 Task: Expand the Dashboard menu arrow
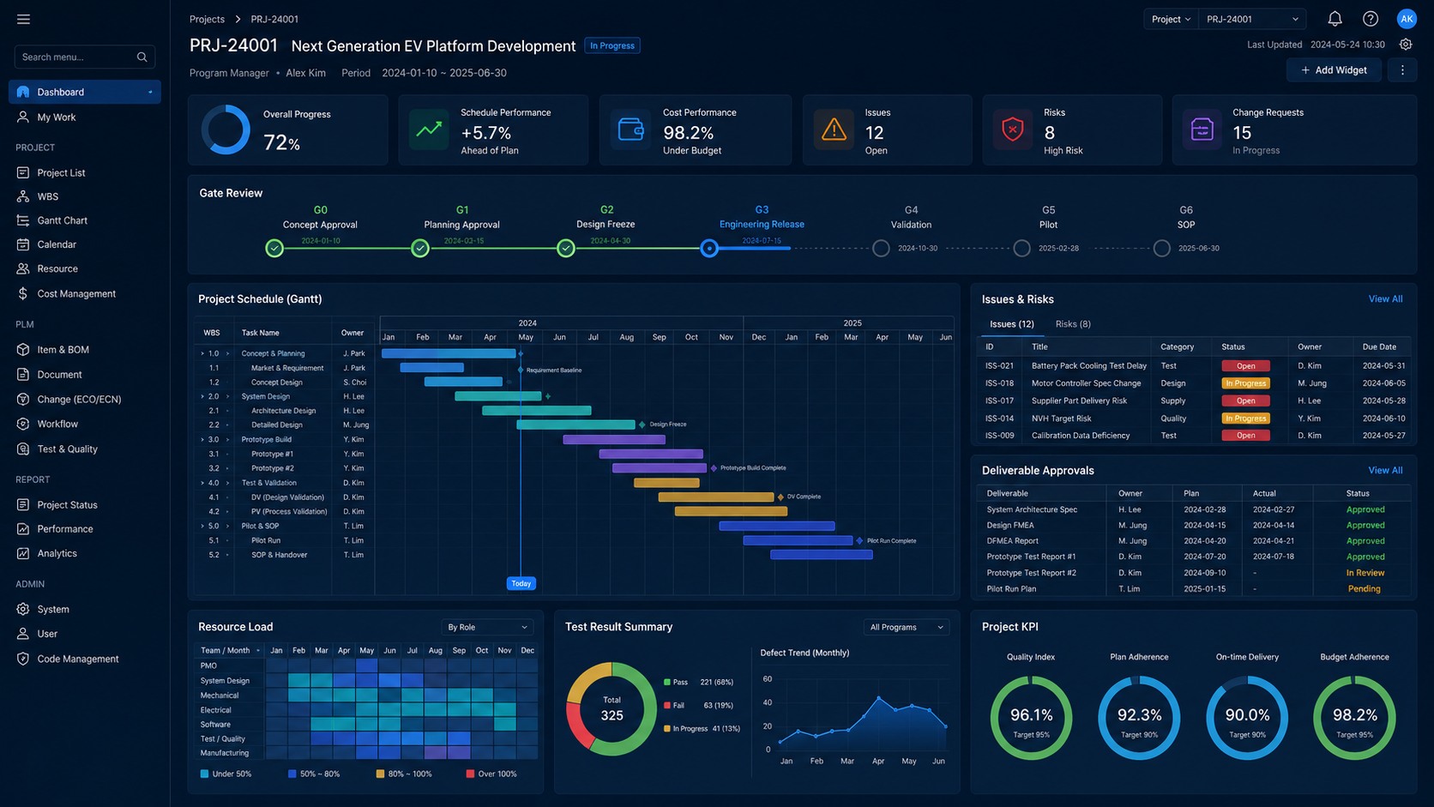coord(150,92)
